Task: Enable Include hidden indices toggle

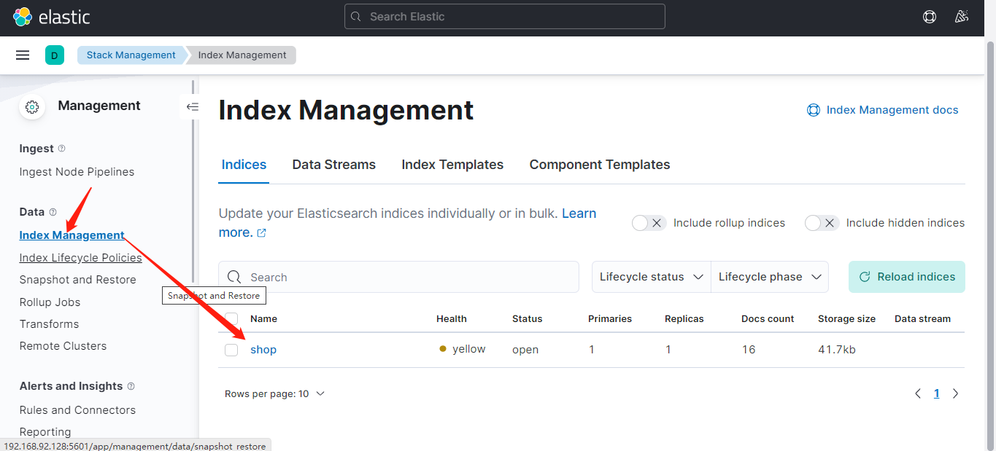Action: pyautogui.click(x=822, y=223)
